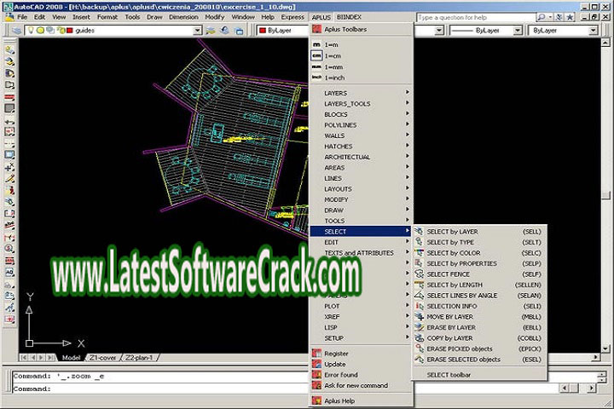Click the red guides layer color swatch
The height and width of the screenshot is (409, 614).
[70, 30]
